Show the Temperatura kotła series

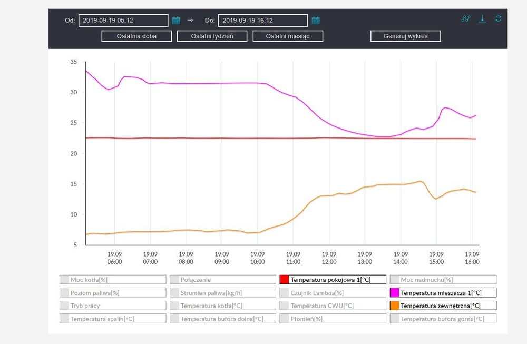[223, 306]
